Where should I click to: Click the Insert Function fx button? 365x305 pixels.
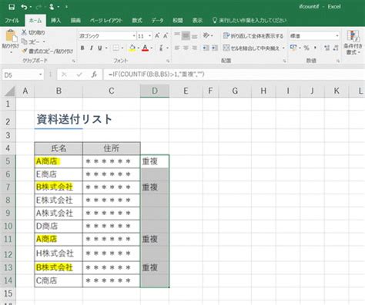coord(94,75)
